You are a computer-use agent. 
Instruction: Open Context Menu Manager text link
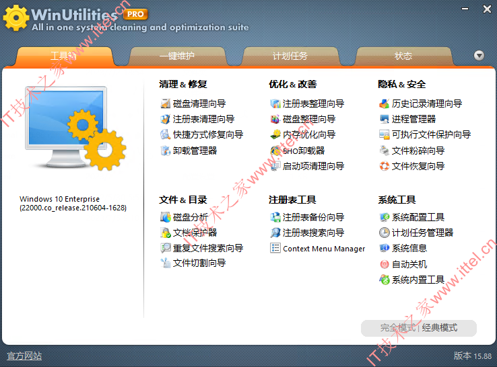324,249
